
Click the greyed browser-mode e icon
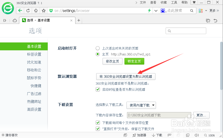[178, 135]
